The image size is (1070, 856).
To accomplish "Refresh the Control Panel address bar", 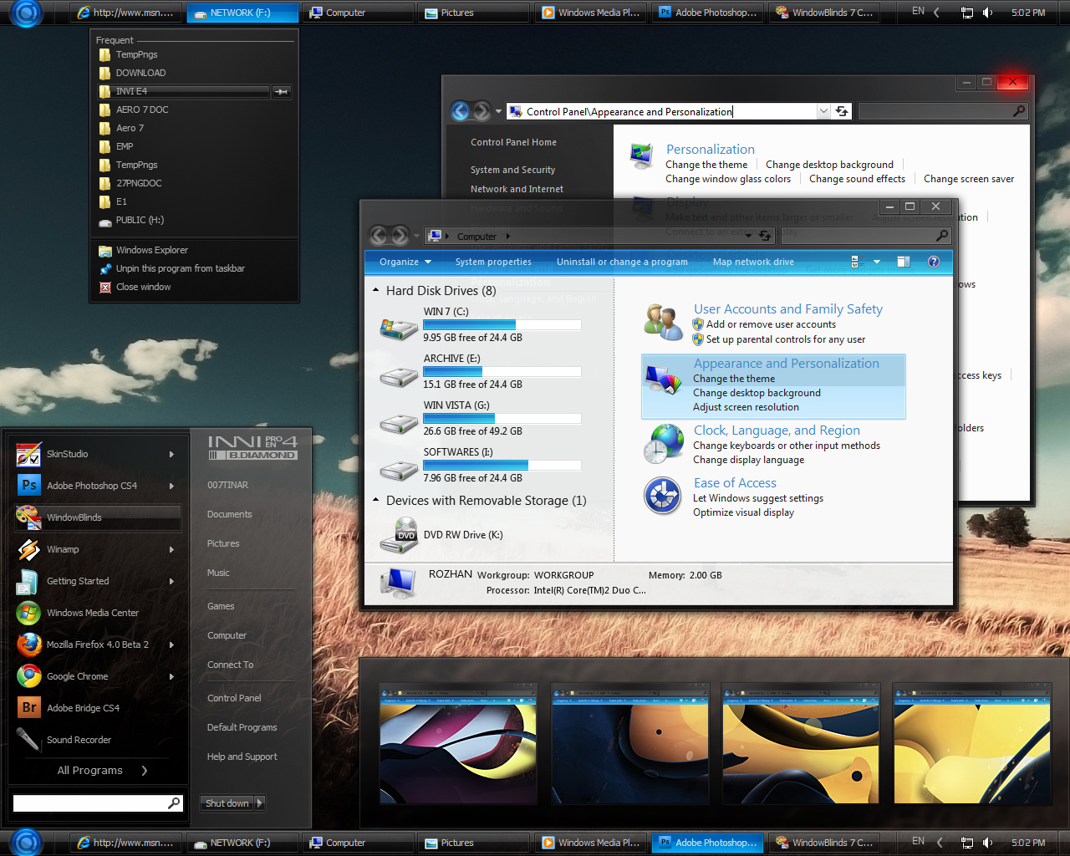I will click(x=842, y=111).
